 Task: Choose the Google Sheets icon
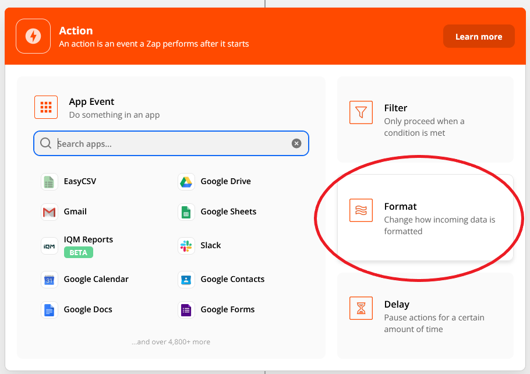(186, 212)
